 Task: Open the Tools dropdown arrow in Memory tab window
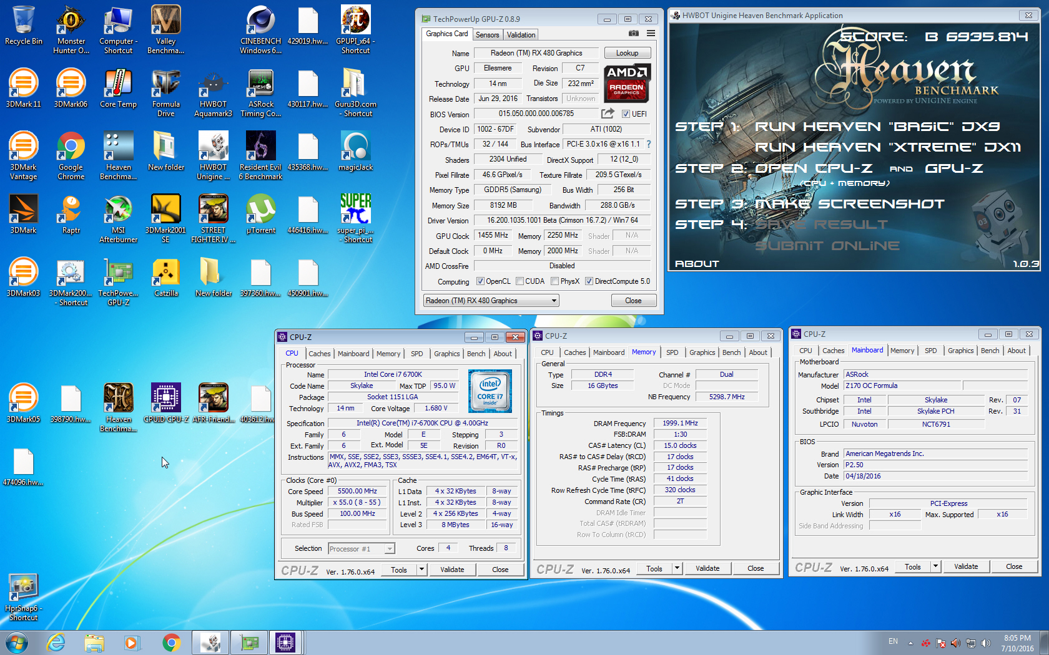point(677,568)
